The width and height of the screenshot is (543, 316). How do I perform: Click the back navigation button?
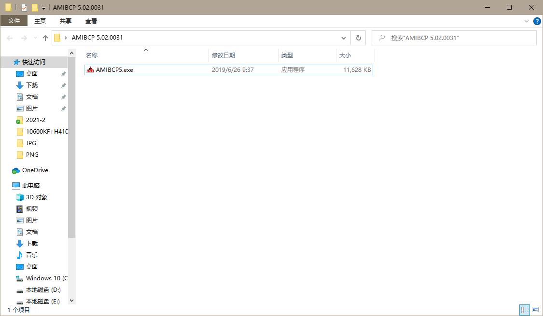10,38
